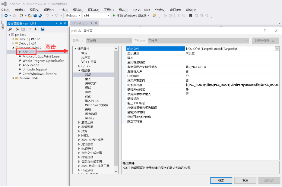Open the debugger target dropdown arrow
This screenshot has height=187, width=282.
click(x=149, y=16)
